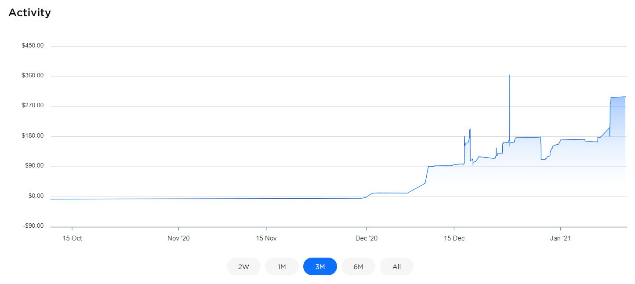Select the 15 Oct date label

[72, 238]
